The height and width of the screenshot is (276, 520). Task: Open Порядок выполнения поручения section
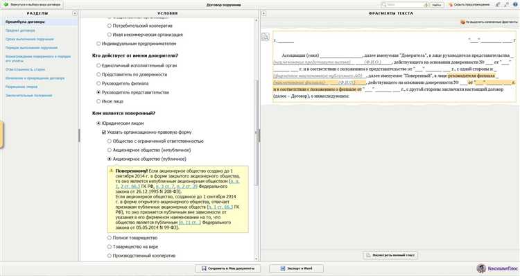(31, 48)
